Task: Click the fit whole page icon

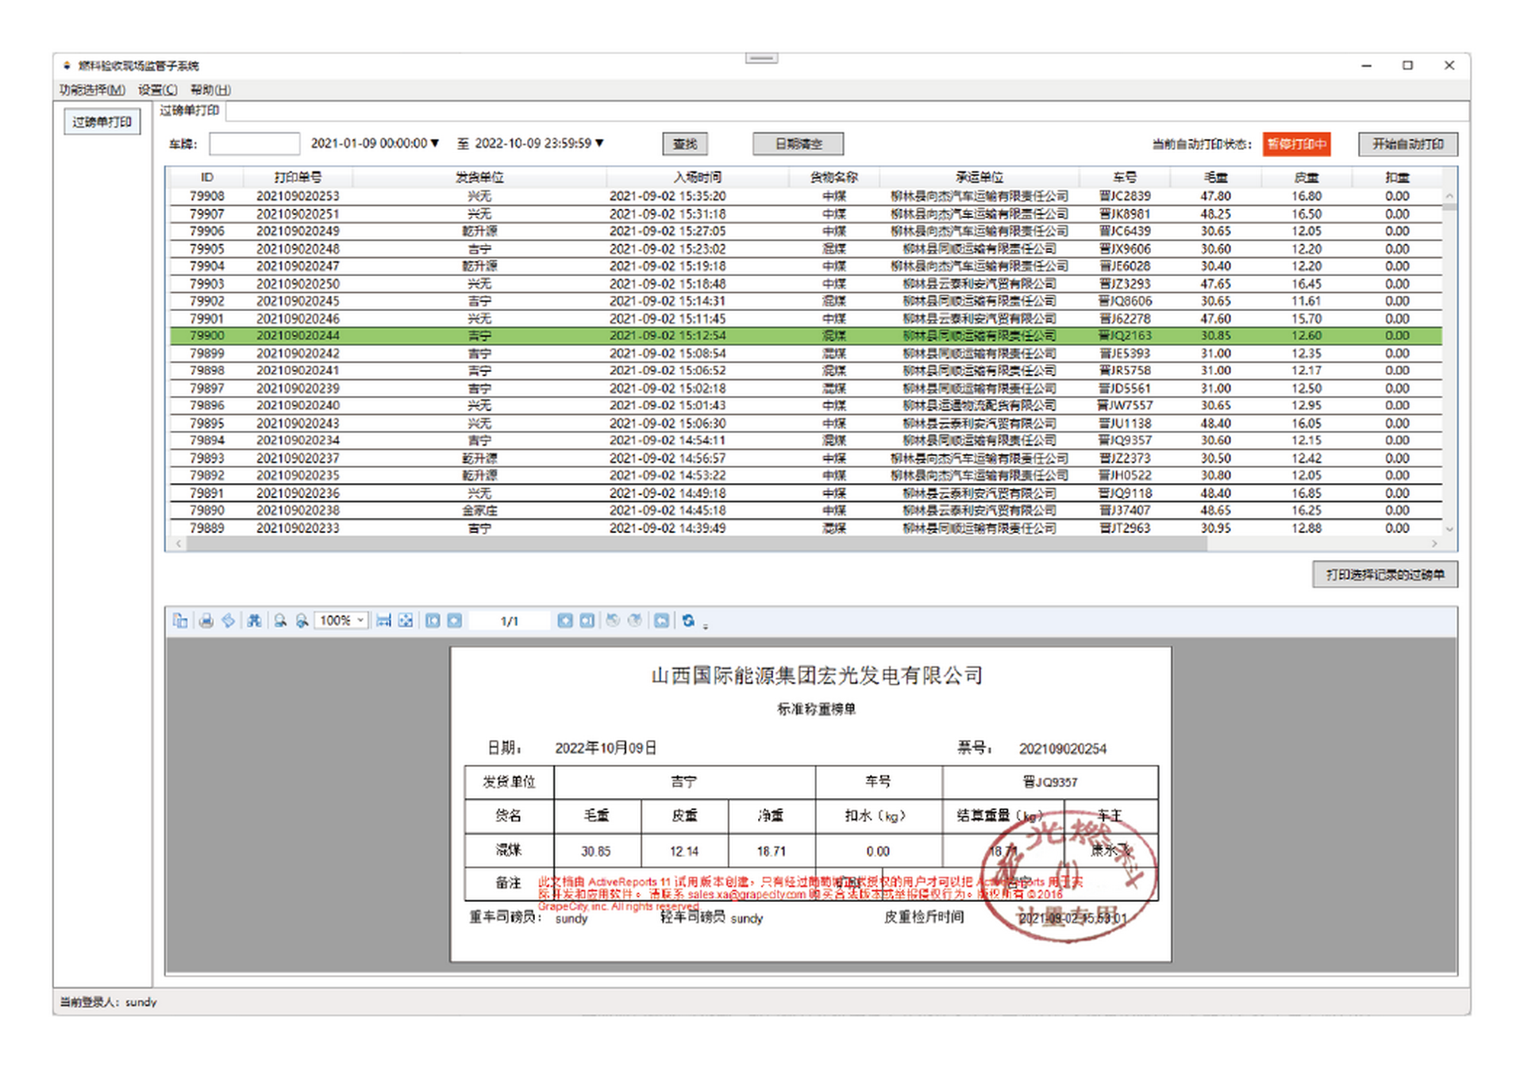Action: [406, 621]
